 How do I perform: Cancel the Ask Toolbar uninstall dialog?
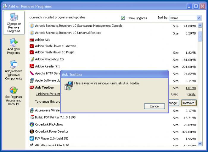pyautogui.click(x=155, y=106)
